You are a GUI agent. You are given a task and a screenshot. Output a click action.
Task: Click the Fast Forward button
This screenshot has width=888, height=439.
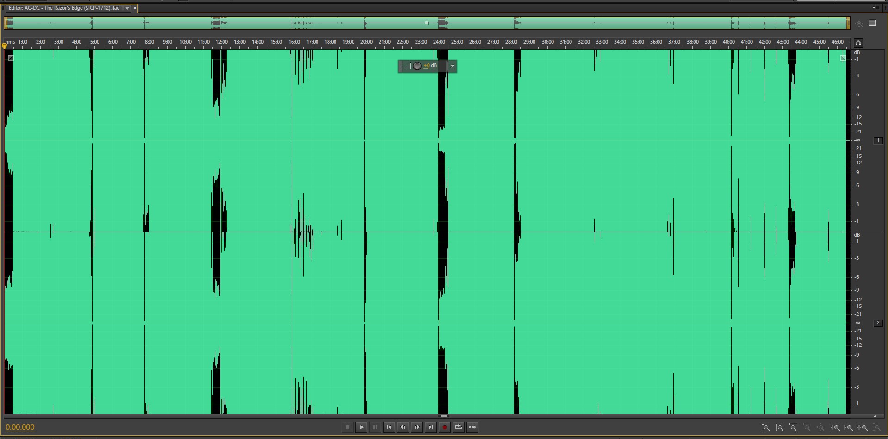click(x=417, y=427)
